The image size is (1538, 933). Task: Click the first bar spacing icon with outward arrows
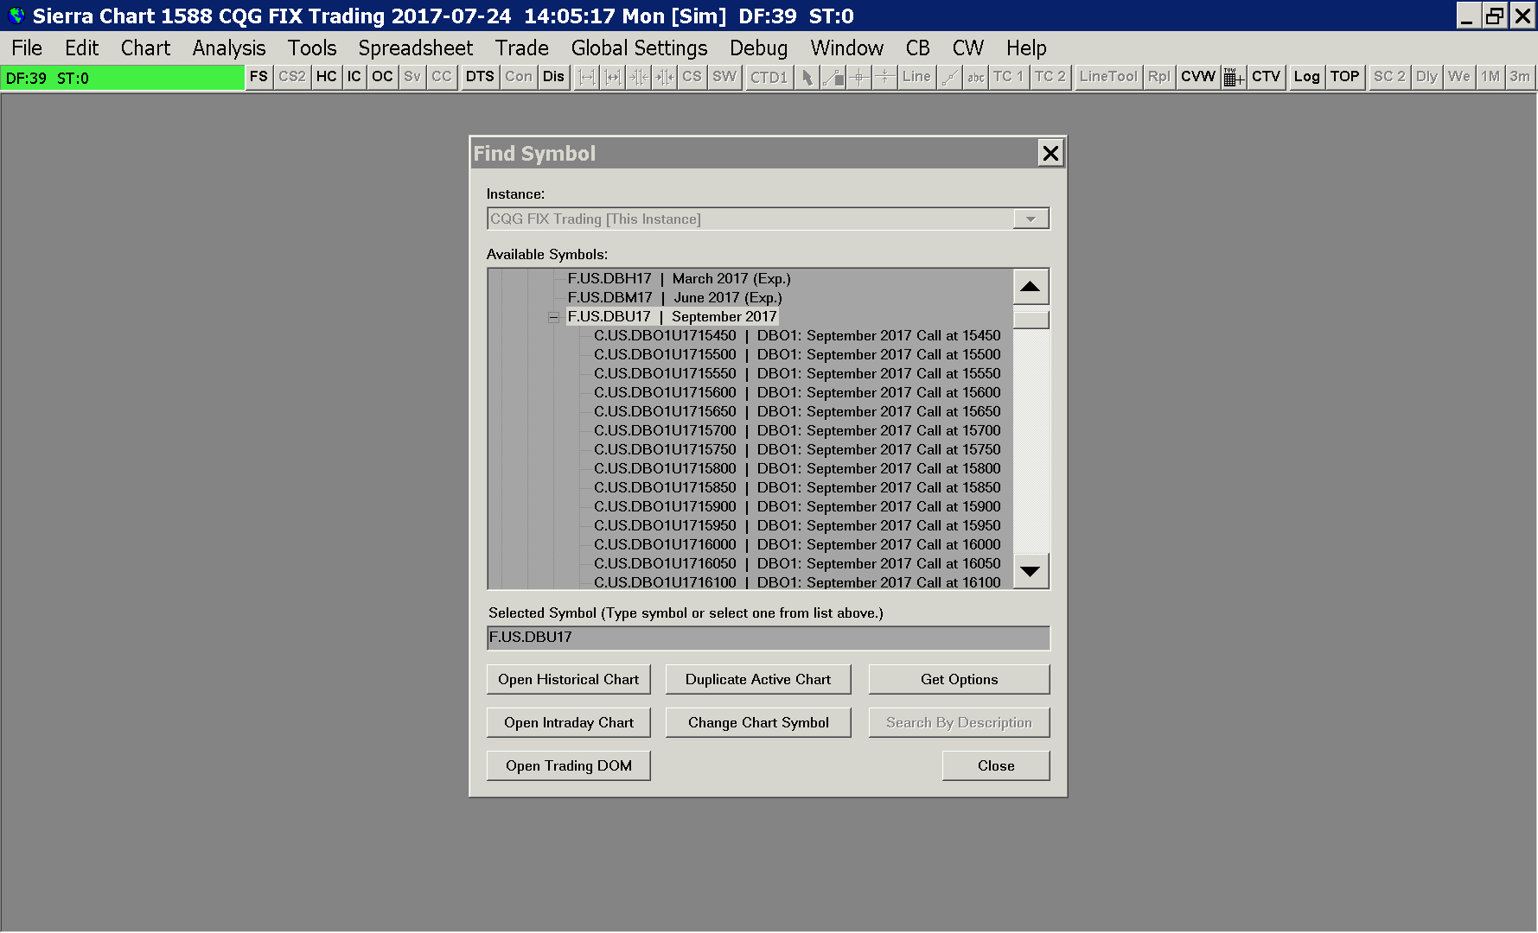click(587, 77)
